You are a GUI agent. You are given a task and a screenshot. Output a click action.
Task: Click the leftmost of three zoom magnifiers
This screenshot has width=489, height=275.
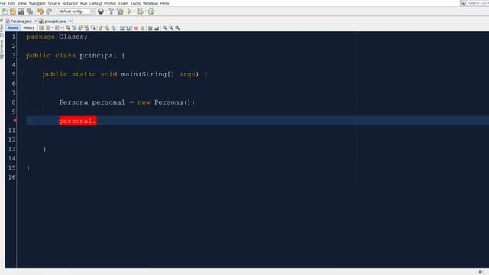click(165, 27)
